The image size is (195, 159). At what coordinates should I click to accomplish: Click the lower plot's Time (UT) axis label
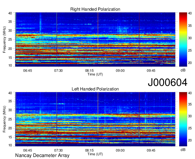(x=95, y=154)
